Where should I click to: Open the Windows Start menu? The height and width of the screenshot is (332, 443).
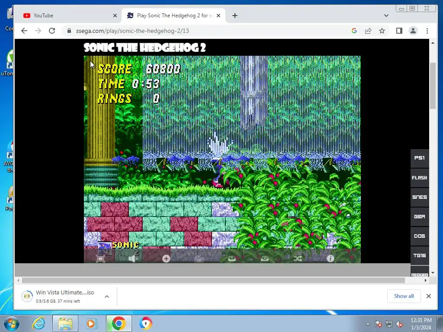pyautogui.click(x=11, y=323)
